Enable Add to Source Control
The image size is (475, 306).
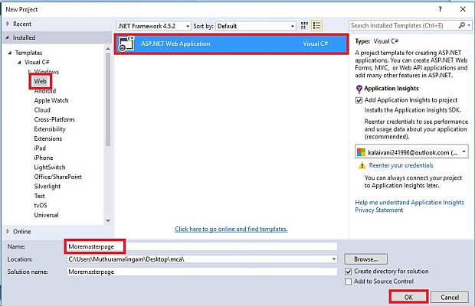point(349,282)
